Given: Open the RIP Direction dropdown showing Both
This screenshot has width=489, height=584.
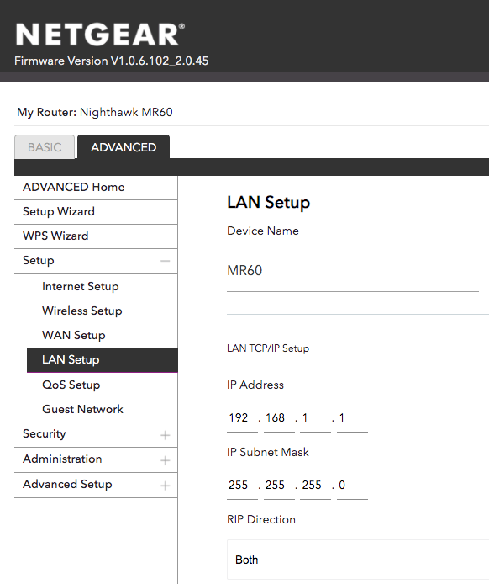Looking at the screenshot, I should pyautogui.click(x=358, y=560).
